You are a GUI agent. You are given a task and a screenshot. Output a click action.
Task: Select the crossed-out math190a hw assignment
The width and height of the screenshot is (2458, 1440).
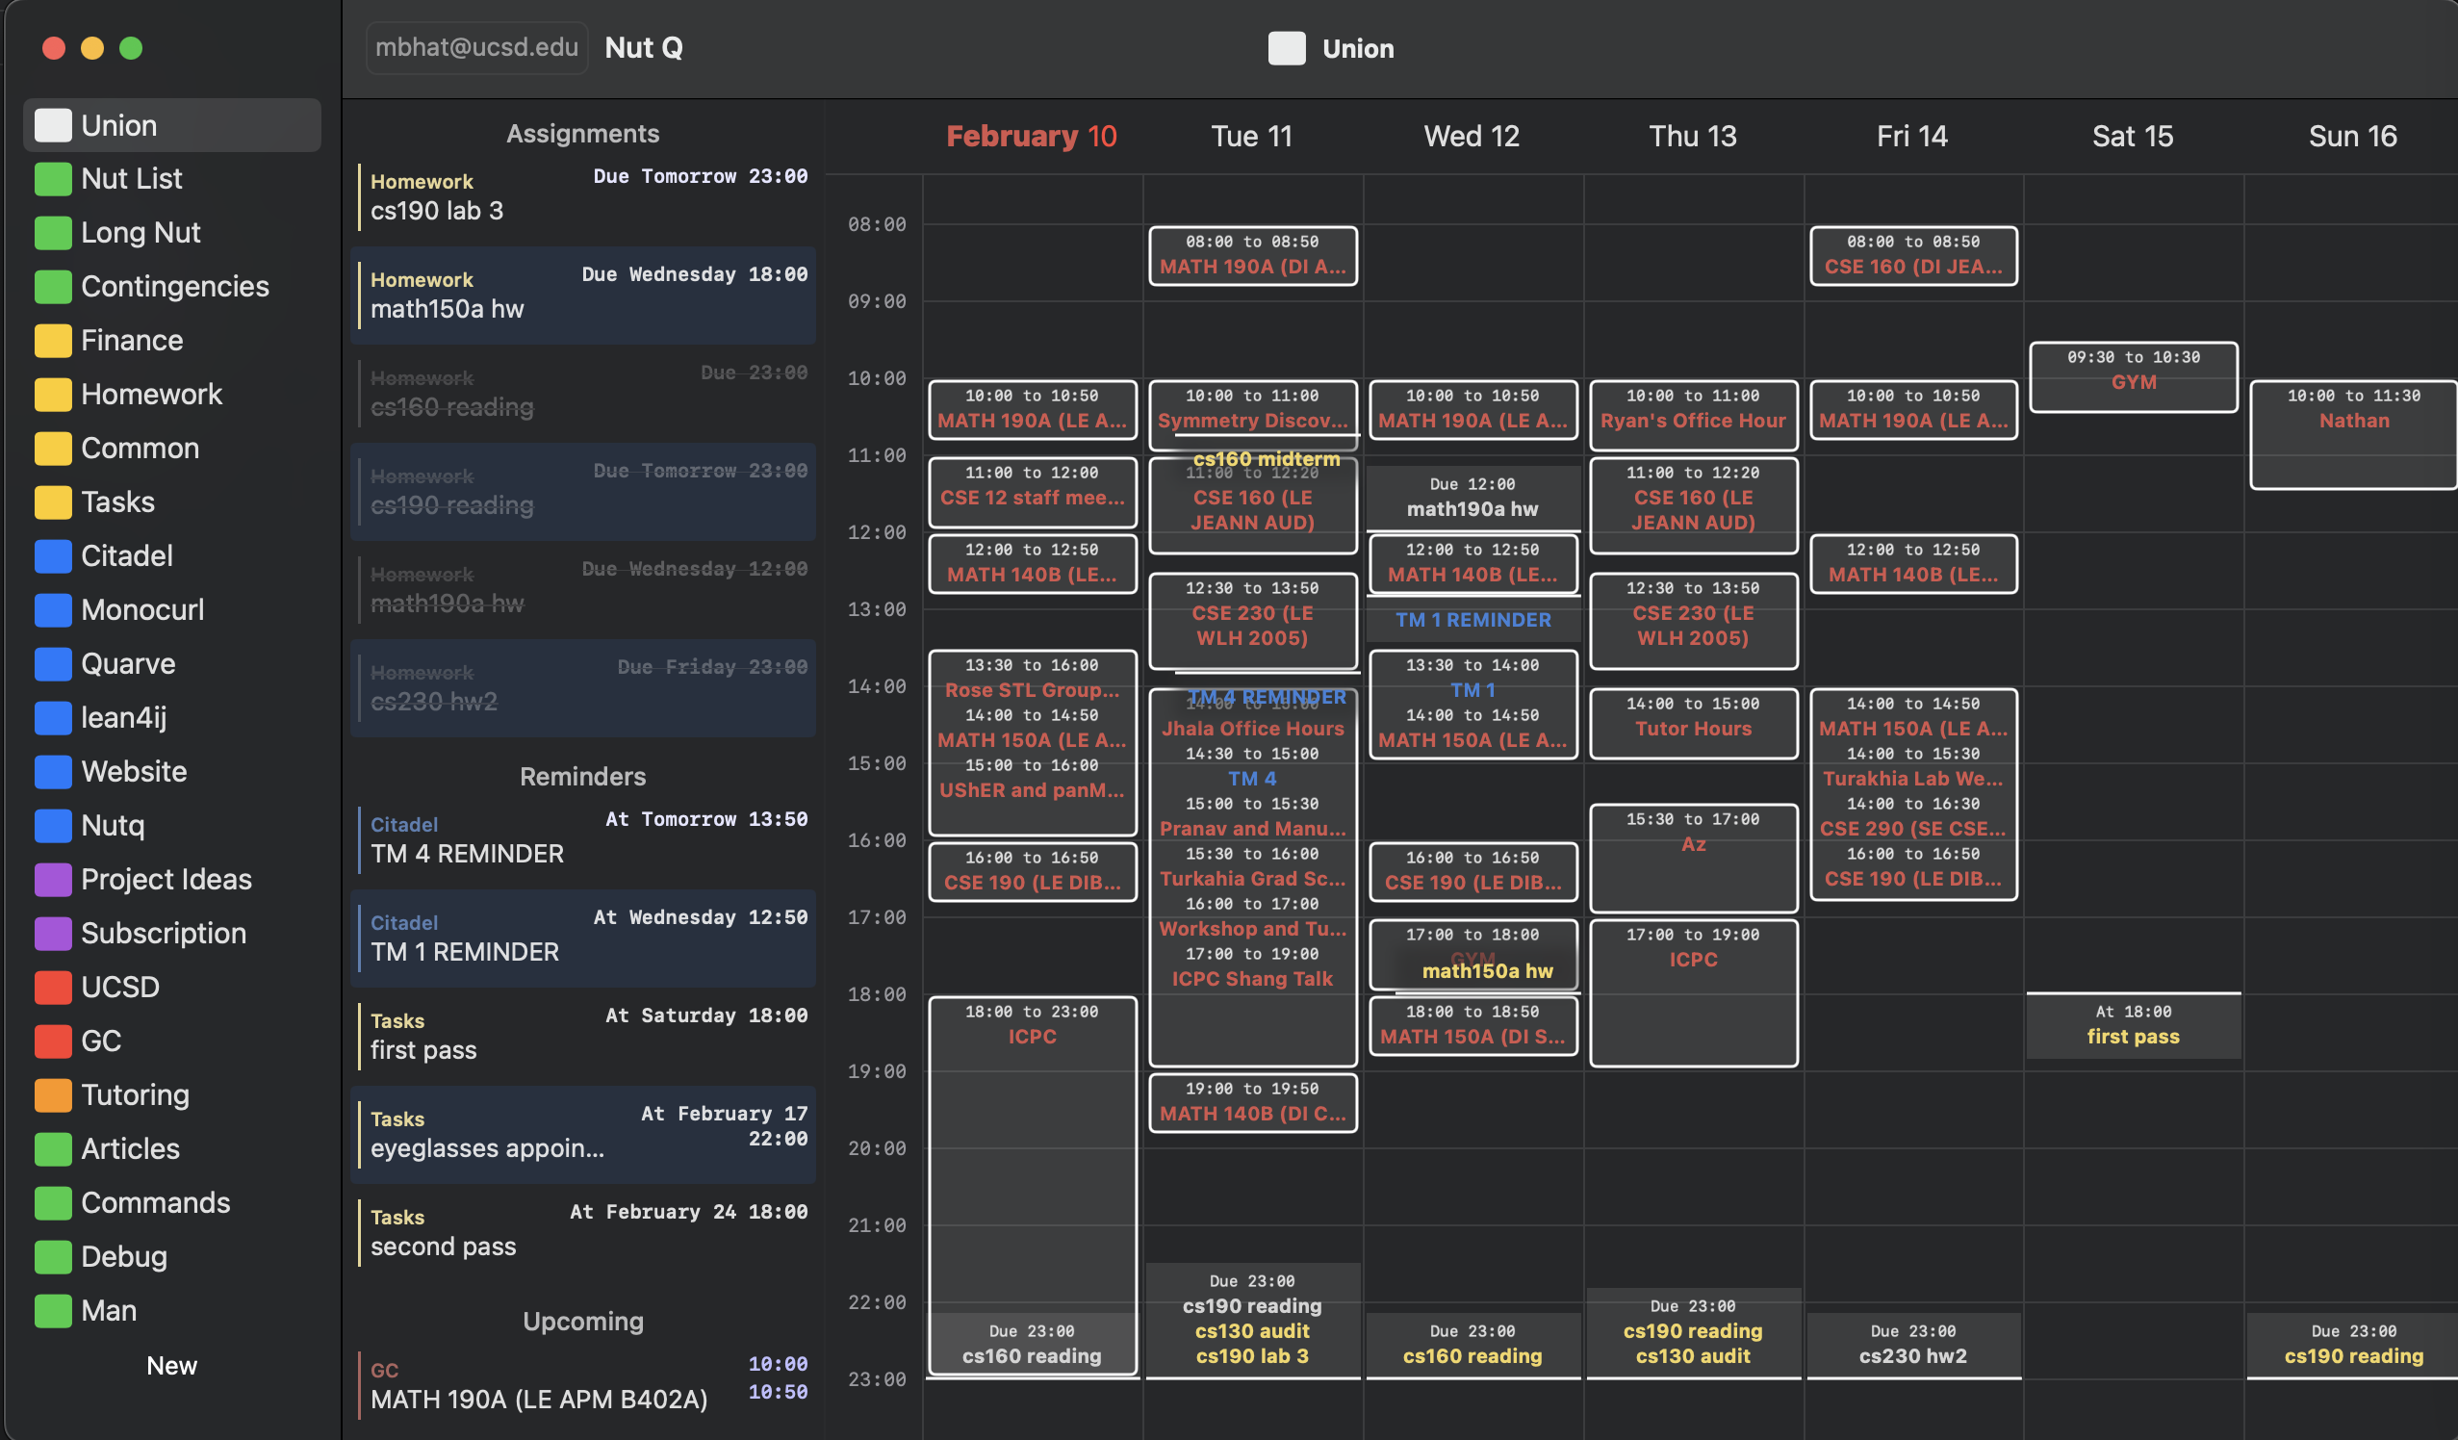click(x=583, y=589)
